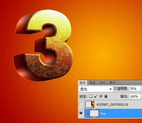
Task: Show the 4325987_15473005119 layer
Action: point(81,104)
